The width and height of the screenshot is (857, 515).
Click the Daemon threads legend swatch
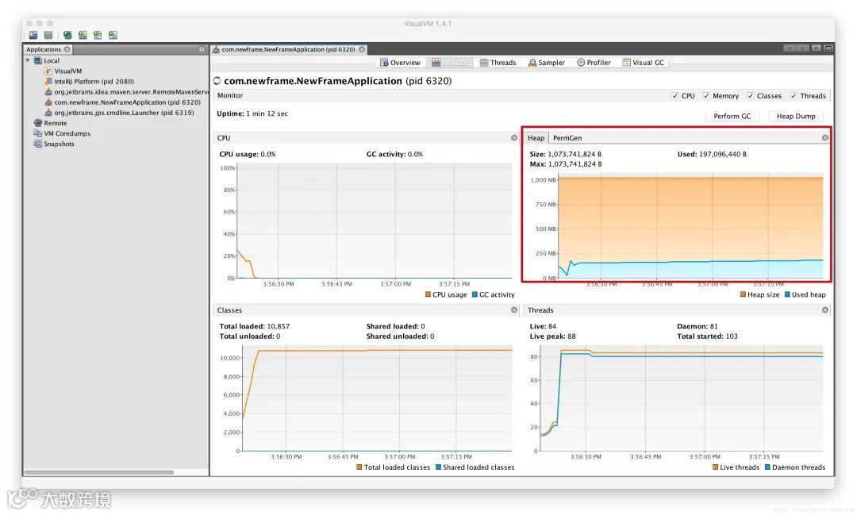coord(767,467)
